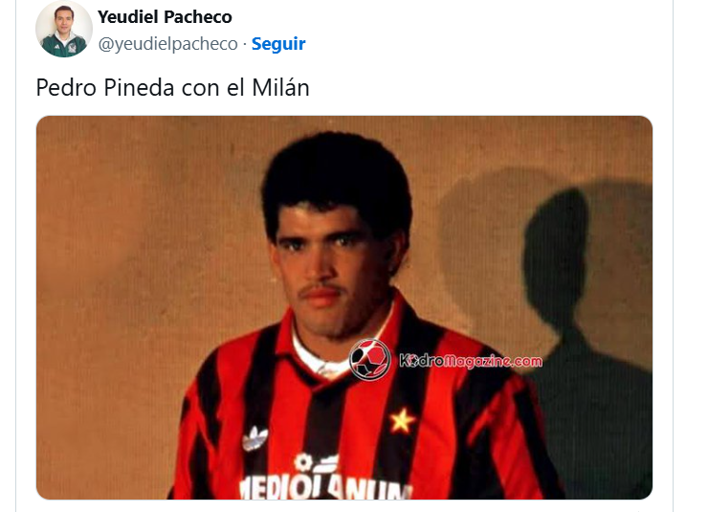Click the KodroMagazine.com watermark text
The image size is (708, 512).
pyautogui.click(x=470, y=361)
